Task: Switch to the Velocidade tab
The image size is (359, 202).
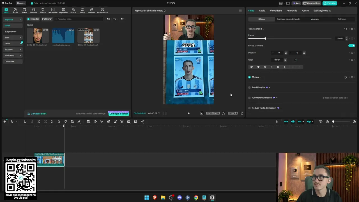Action: coord(276,11)
